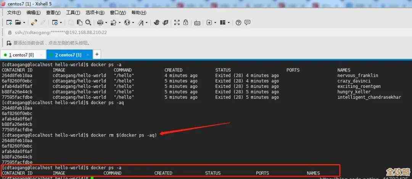The height and width of the screenshot is (179, 412).
Task: Click the Paste clipboard icon
Action: pyautogui.click(x=79, y=22)
